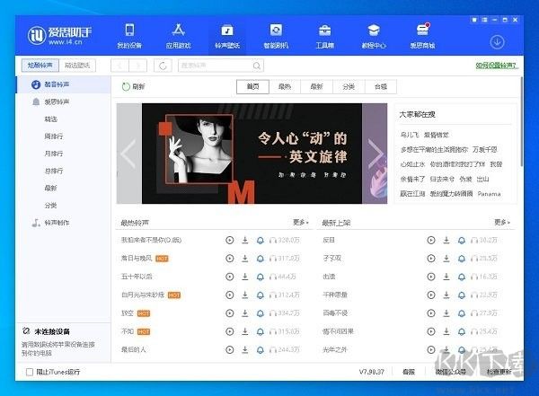
Task: Click the bell icon for 315.8万 row
Action: (x=261, y=331)
